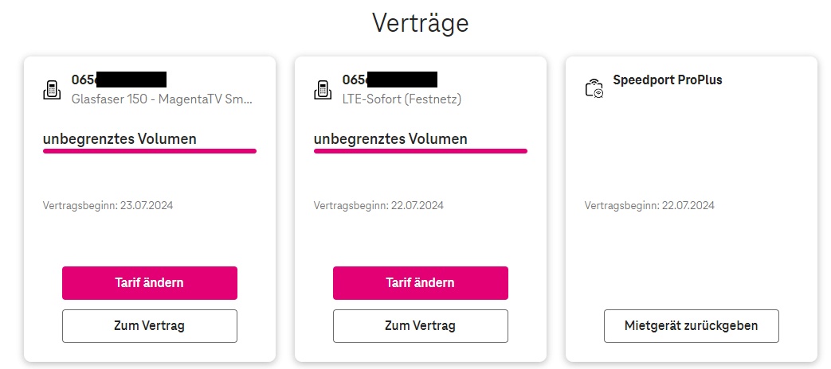Click the Speedport ProPlus title
Viewport: 831px width, 369px height.
coord(667,80)
